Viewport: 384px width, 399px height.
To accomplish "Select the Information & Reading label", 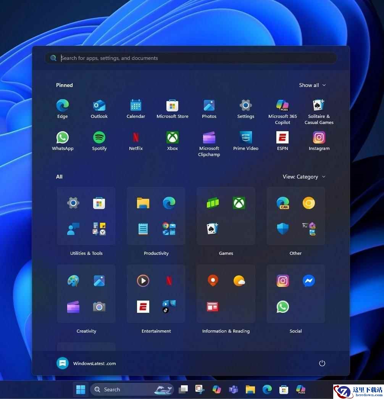I will point(226,331).
